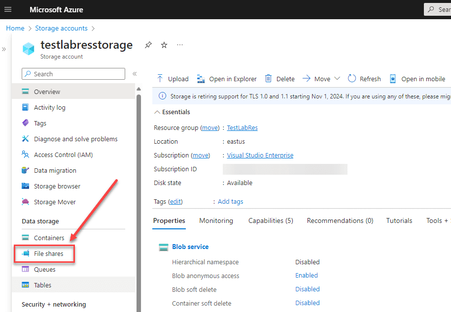
Task: Click the Overview menu icon
Action: click(x=25, y=92)
